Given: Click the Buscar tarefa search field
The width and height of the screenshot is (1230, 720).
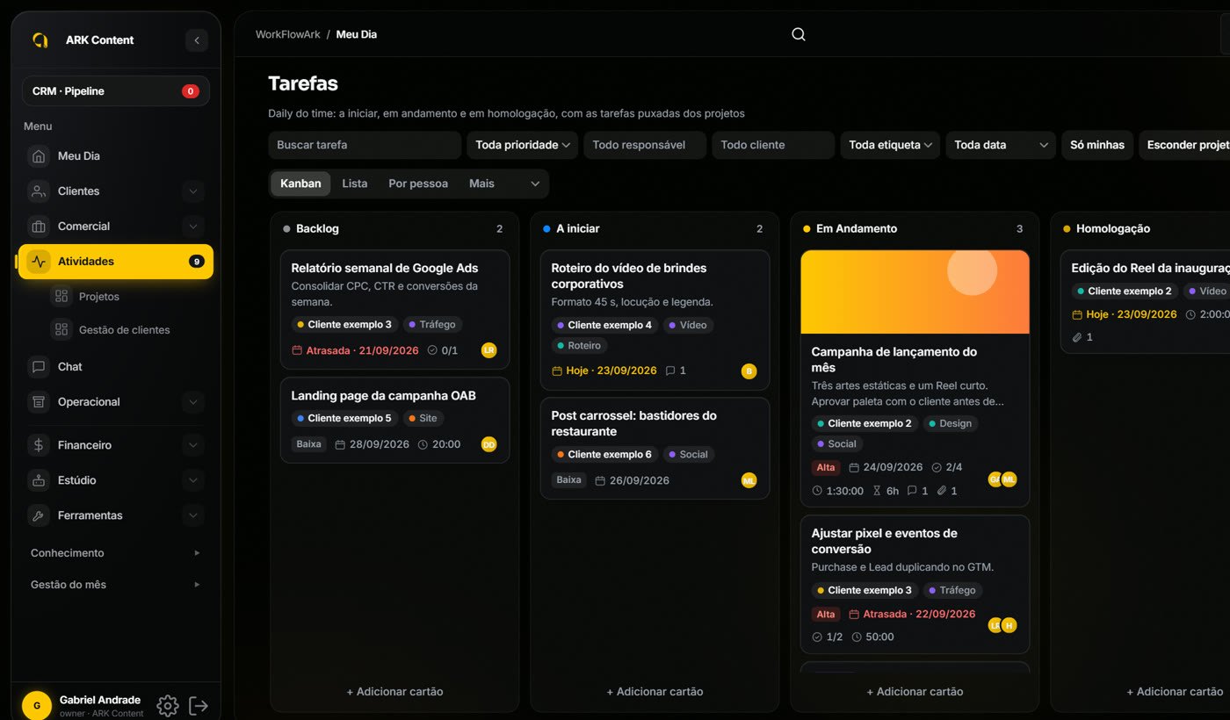Looking at the screenshot, I should coord(365,145).
